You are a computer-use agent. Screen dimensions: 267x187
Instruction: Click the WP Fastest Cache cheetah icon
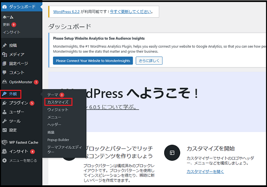point(4,142)
